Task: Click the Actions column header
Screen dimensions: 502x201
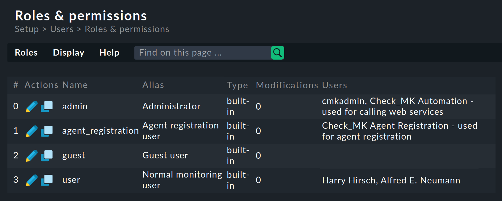Action: [41, 85]
